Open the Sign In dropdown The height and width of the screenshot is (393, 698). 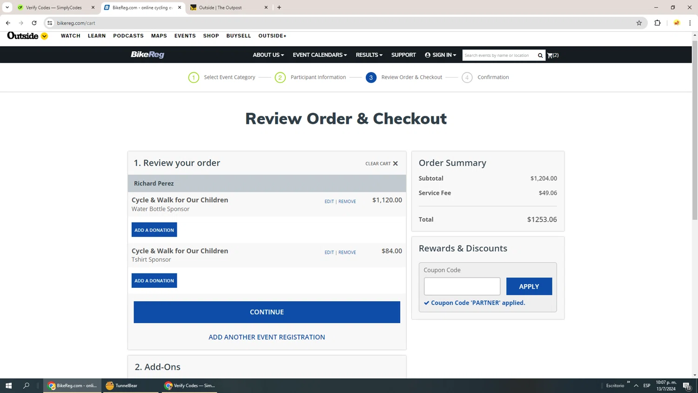pyautogui.click(x=440, y=55)
